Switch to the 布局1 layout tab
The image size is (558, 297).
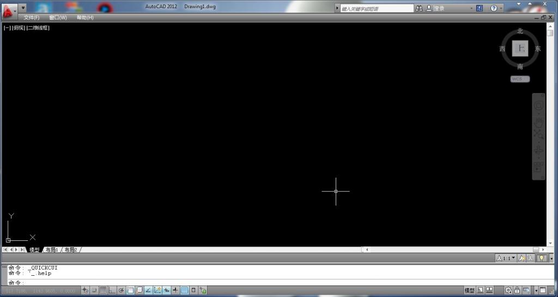click(52, 250)
